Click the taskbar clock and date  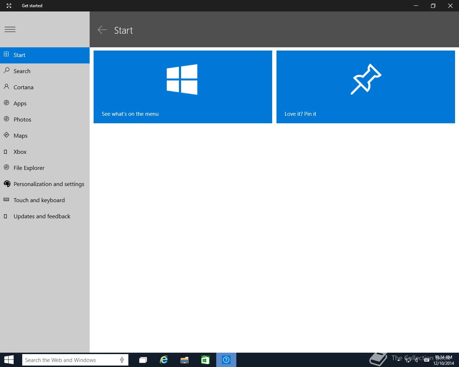[444, 360]
